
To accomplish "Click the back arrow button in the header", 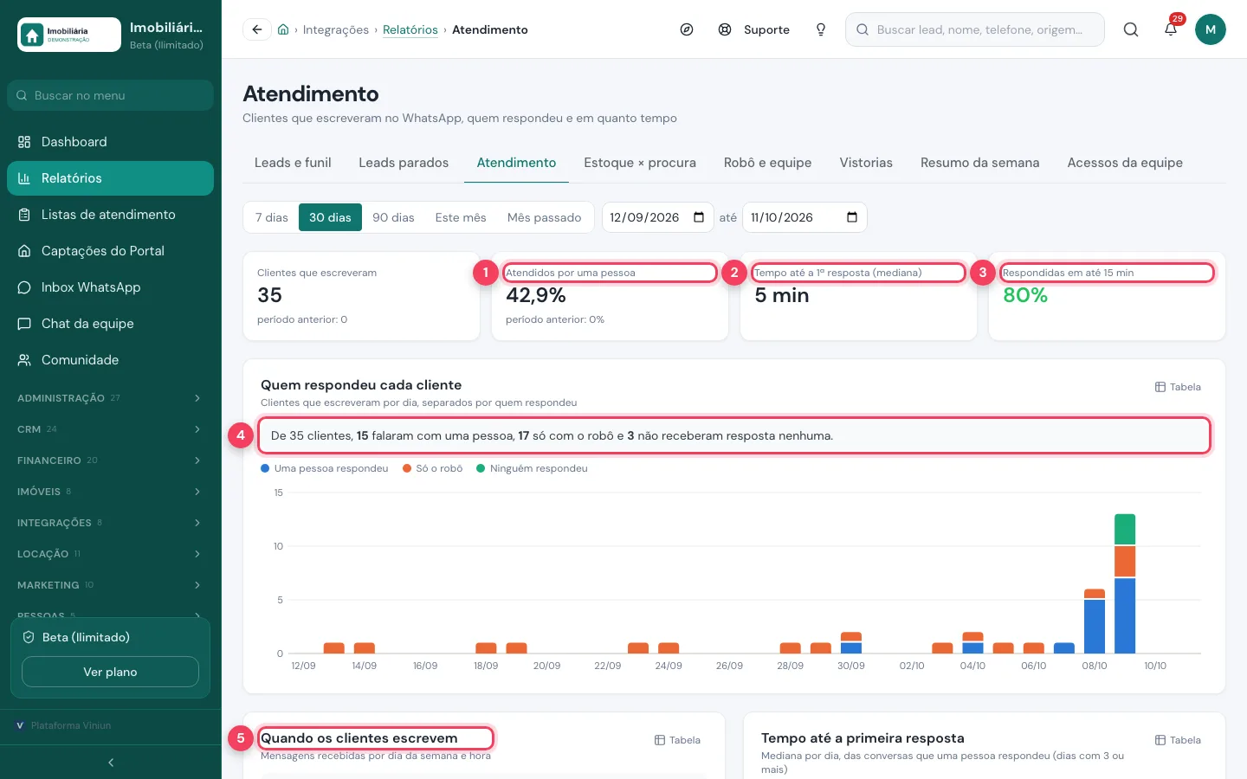I will point(257,29).
